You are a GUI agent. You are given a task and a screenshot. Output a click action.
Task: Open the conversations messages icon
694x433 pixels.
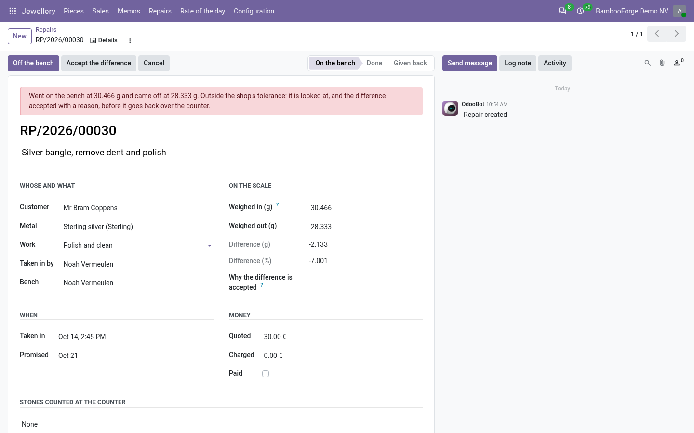click(x=562, y=11)
